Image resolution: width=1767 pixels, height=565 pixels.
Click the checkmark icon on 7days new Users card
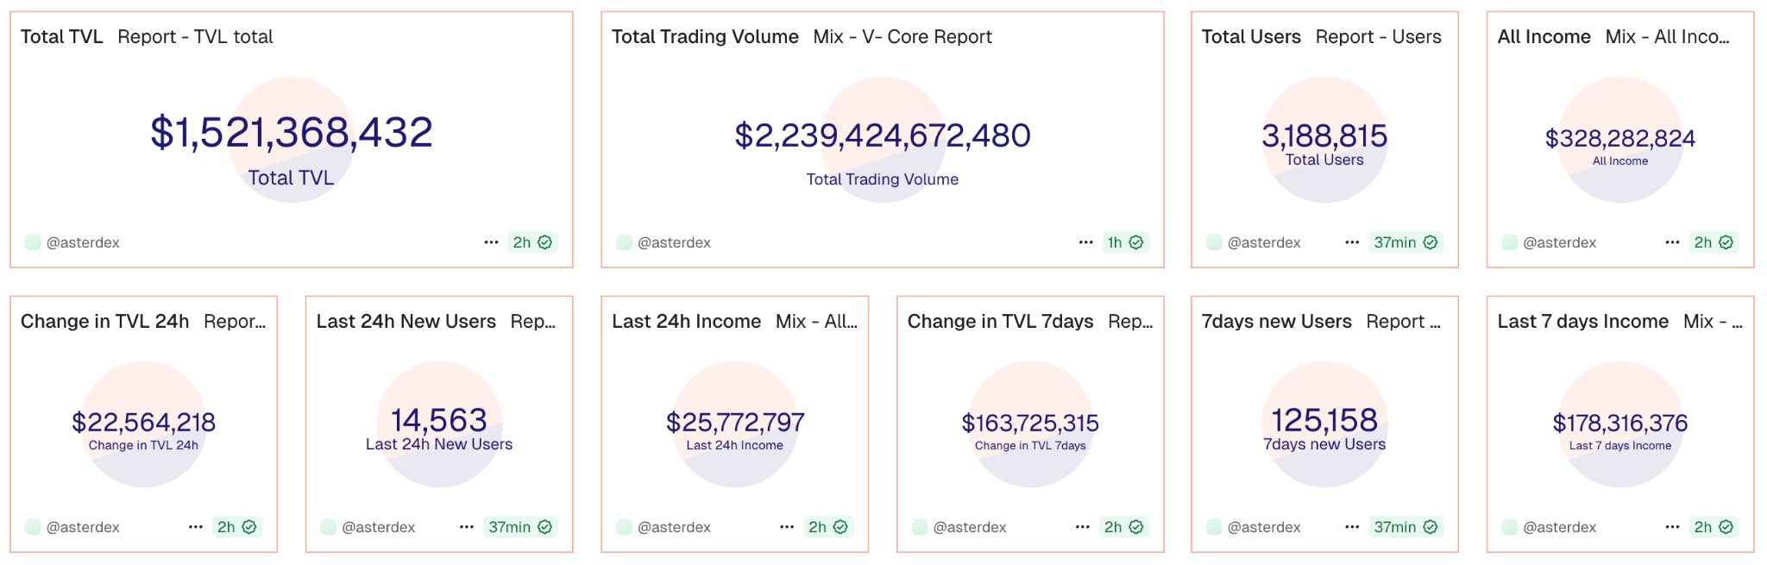point(1431,526)
